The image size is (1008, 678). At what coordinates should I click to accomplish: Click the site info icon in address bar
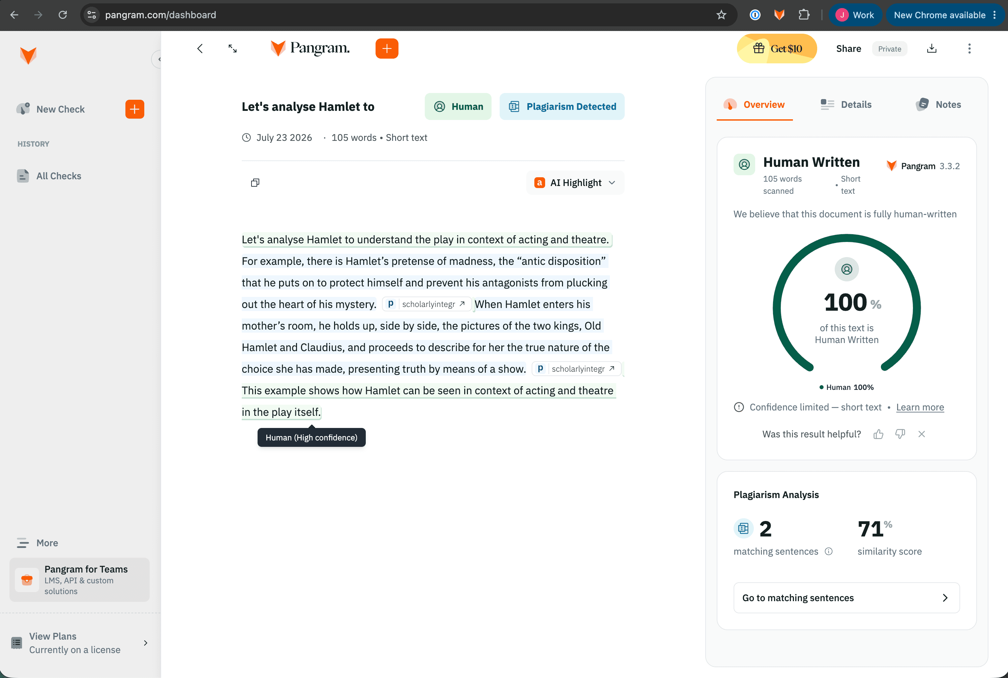coord(92,15)
